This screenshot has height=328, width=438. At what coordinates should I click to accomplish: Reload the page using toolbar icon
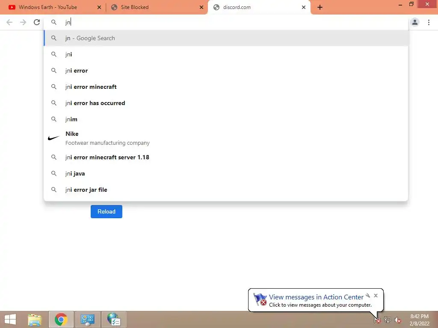click(x=37, y=22)
